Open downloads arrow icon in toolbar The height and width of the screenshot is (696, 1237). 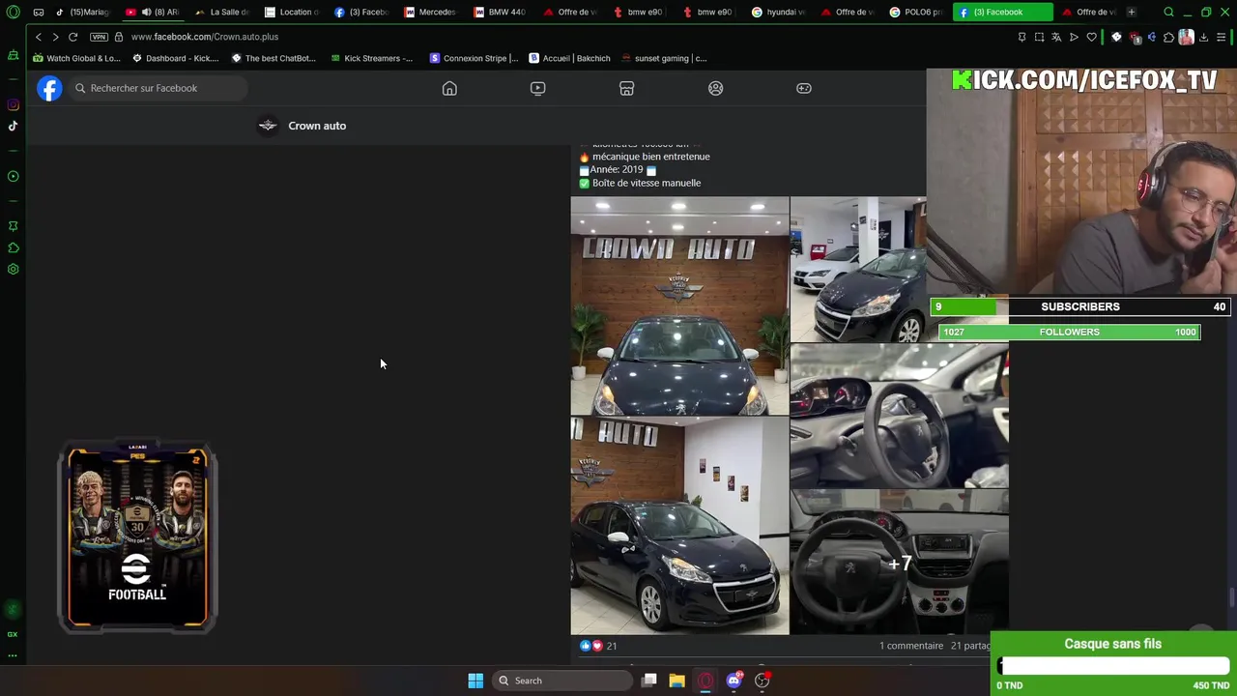pyautogui.click(x=1203, y=37)
